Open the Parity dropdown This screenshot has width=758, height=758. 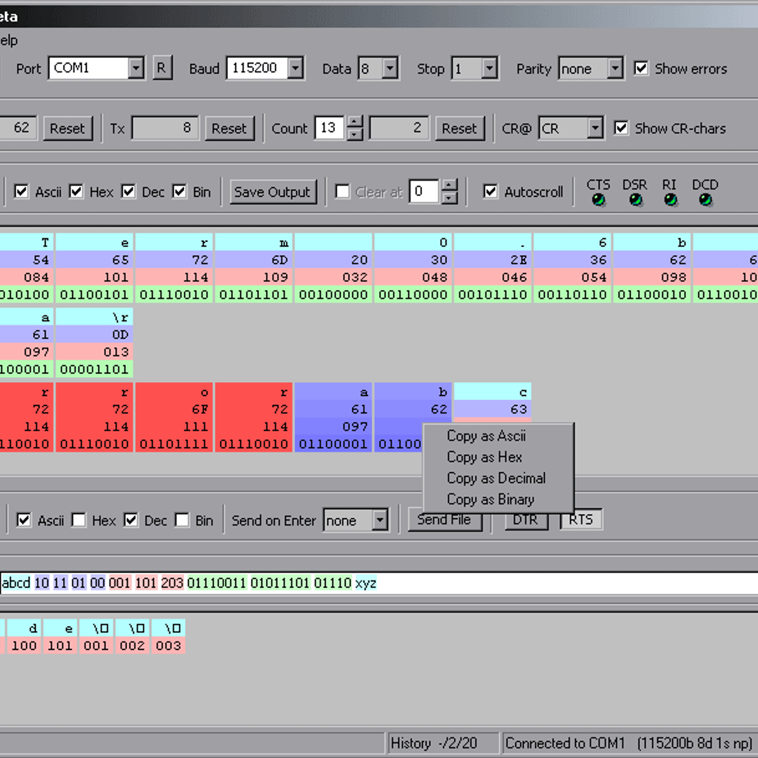(615, 68)
